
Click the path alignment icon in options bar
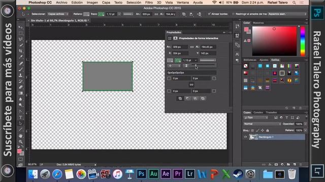tap(191, 14)
